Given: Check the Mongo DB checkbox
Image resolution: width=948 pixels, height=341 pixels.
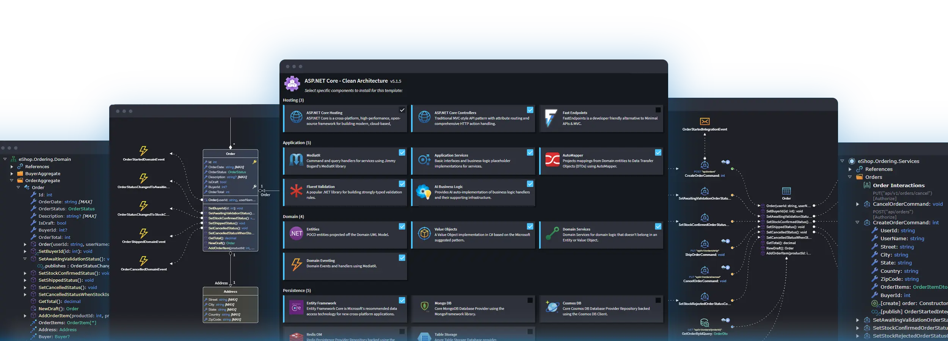Looking at the screenshot, I should 530,300.
